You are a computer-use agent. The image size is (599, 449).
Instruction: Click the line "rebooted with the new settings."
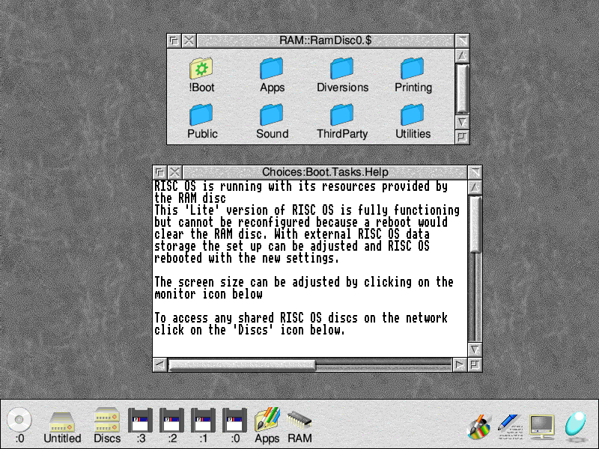point(246,258)
